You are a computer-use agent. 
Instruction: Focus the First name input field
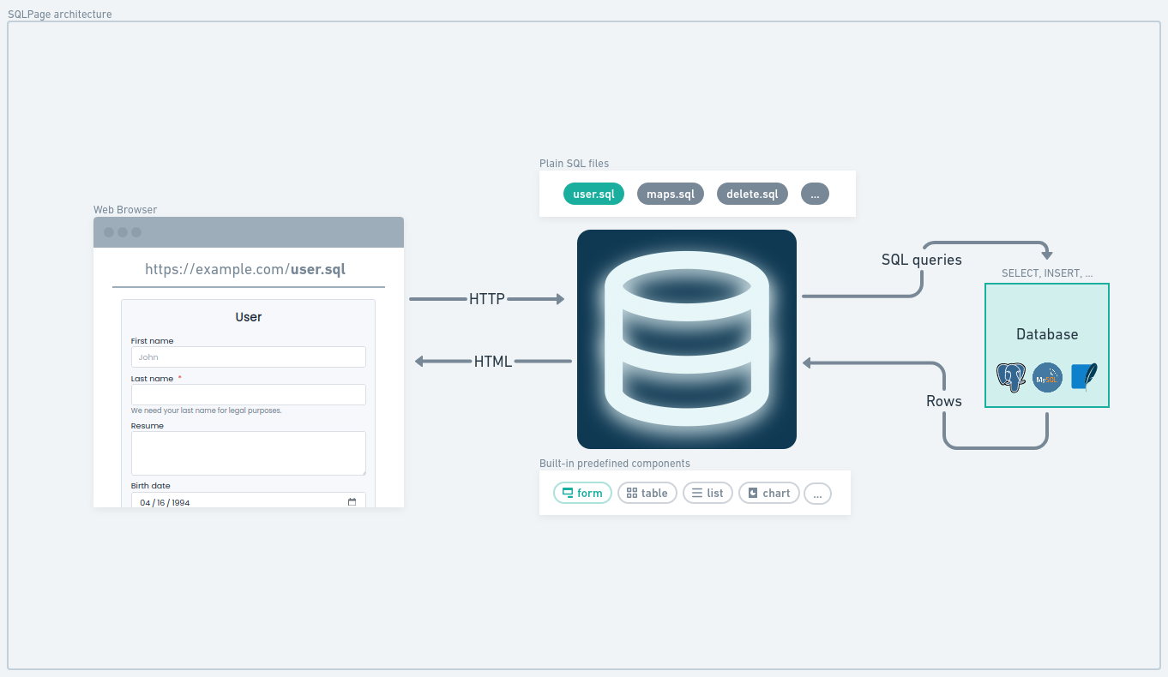[249, 356]
